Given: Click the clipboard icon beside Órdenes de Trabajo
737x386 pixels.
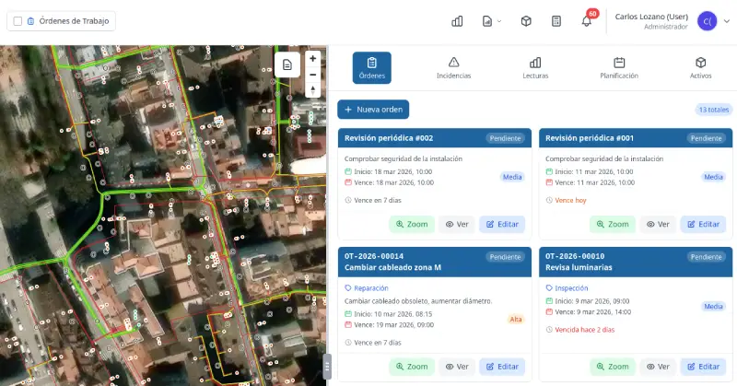Looking at the screenshot, I should [30, 21].
